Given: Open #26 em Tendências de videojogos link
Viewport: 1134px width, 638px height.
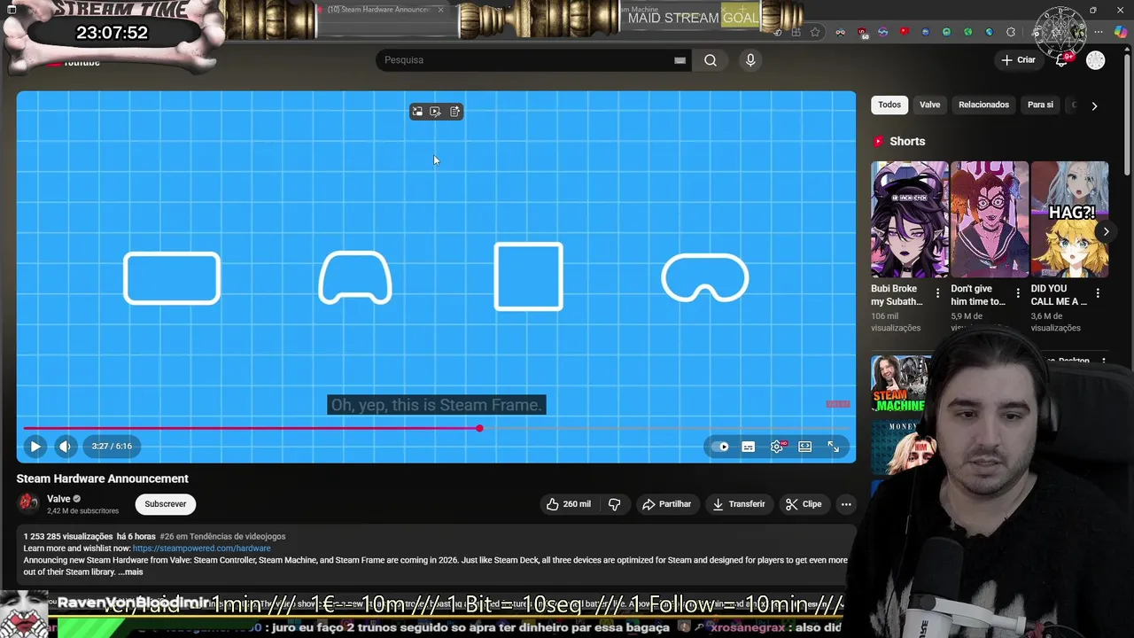Looking at the screenshot, I should click(x=222, y=536).
